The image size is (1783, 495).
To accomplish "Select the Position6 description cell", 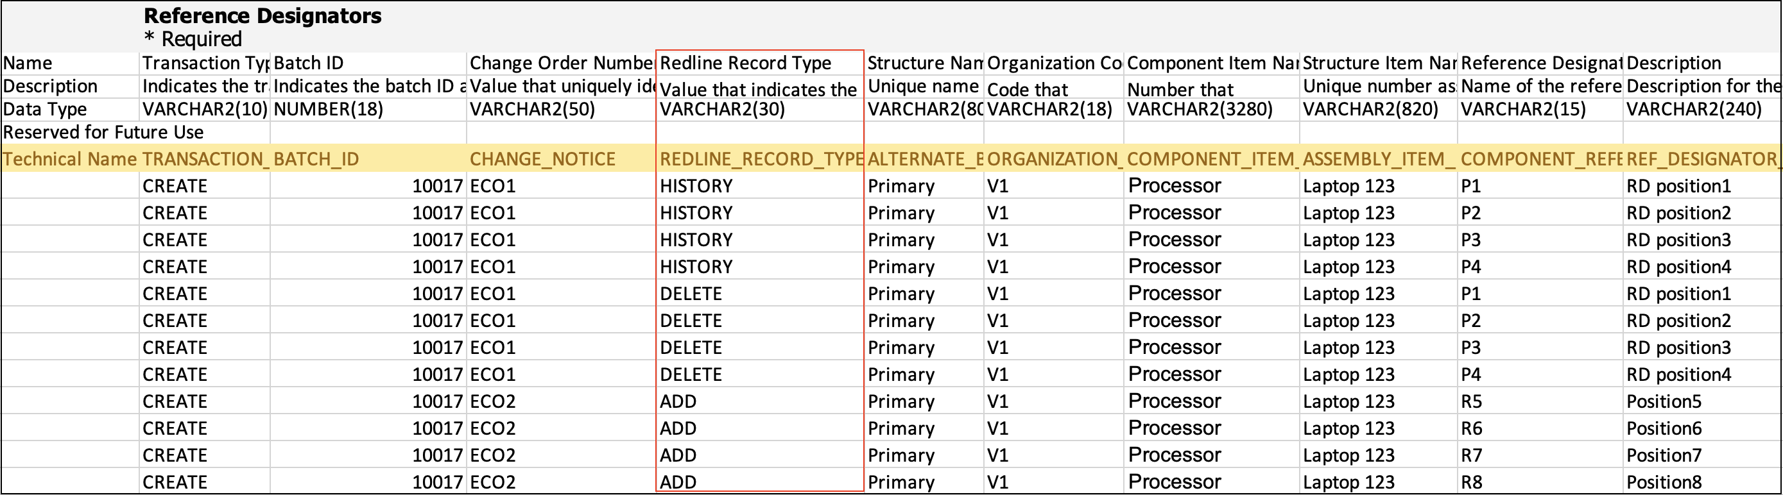I will 1702,428.
